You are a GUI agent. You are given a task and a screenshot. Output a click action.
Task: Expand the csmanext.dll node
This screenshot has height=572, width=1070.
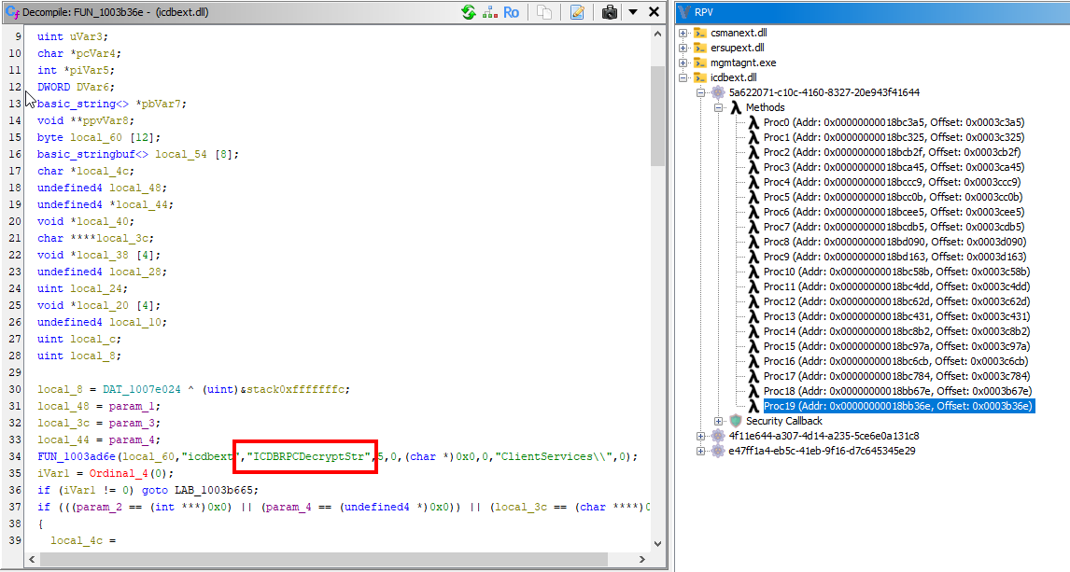(x=683, y=33)
